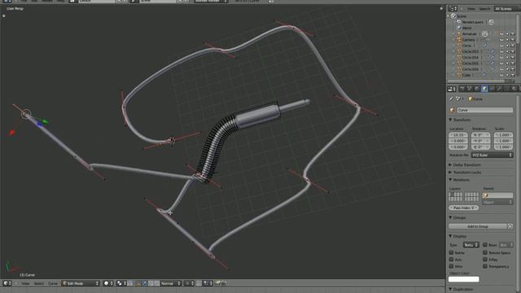The image size is (521, 293).
Task: Click the OpenGL render image icon
Action: (x=217, y=283)
